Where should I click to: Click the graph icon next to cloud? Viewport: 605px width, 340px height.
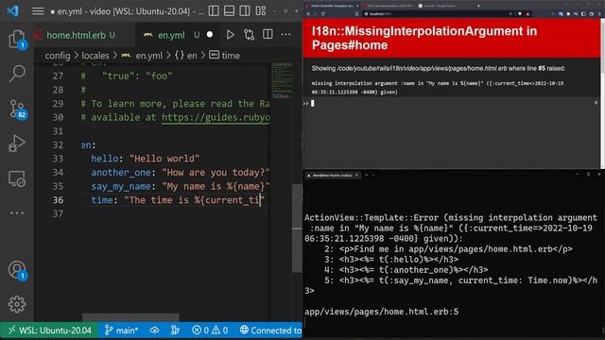[x=175, y=331]
